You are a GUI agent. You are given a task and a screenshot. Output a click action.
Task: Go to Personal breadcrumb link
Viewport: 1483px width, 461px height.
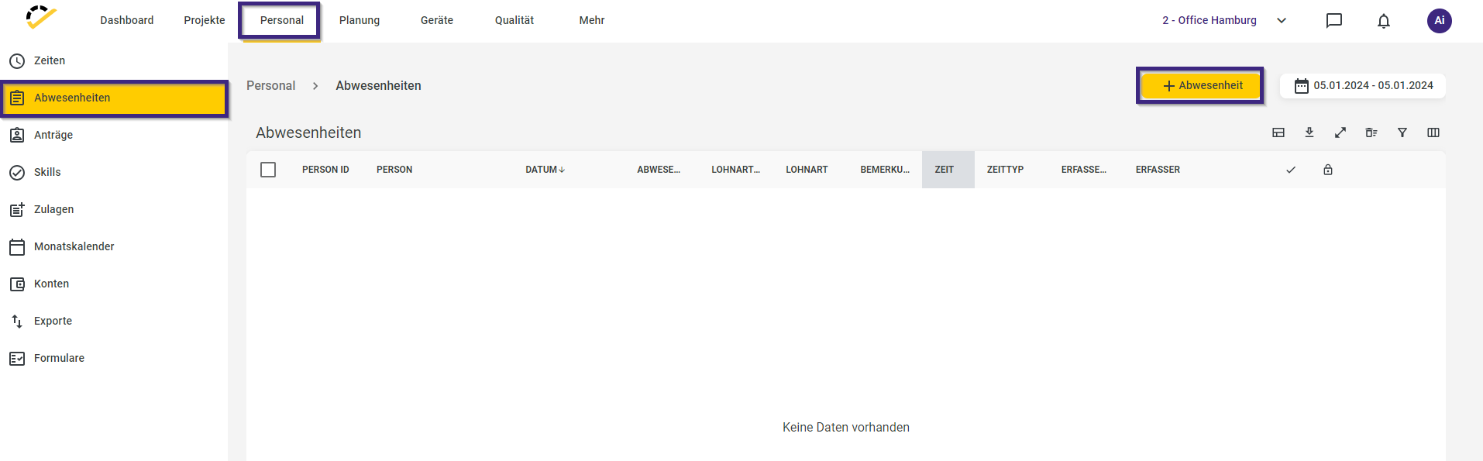coord(270,86)
